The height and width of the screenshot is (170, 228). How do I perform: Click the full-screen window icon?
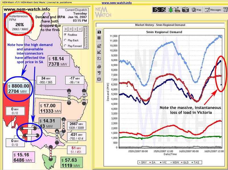point(99,79)
